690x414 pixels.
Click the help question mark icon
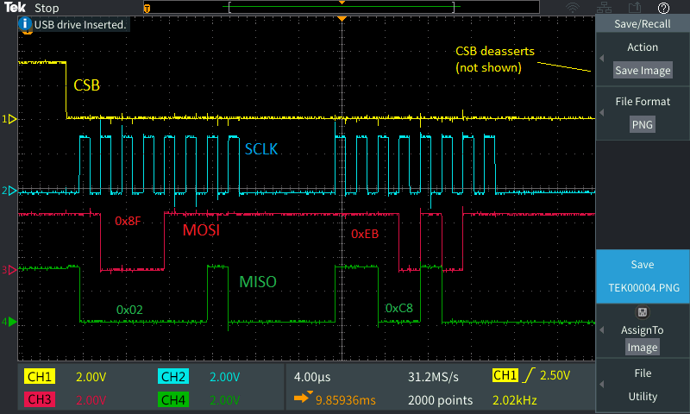click(x=663, y=8)
